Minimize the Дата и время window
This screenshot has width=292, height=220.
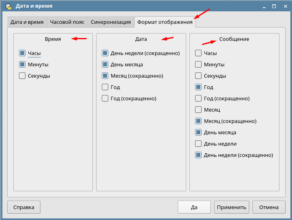[264, 6]
